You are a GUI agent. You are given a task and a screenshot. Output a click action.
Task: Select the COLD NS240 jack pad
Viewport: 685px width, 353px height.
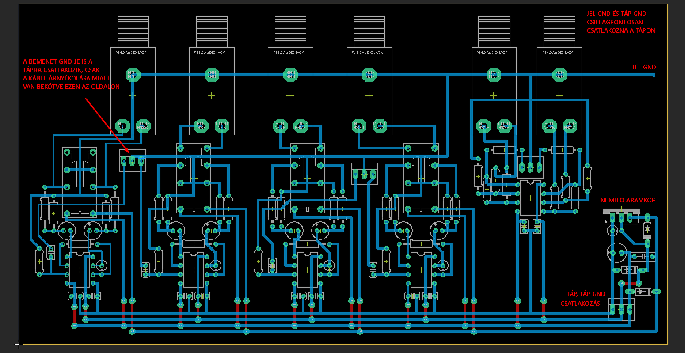(143, 126)
